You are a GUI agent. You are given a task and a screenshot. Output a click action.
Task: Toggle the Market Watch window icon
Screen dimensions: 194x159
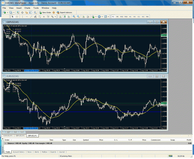[x=18, y=12]
